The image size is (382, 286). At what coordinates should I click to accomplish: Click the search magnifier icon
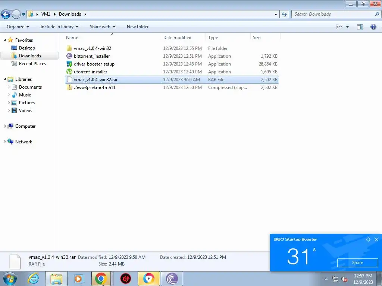pyautogui.click(x=377, y=14)
